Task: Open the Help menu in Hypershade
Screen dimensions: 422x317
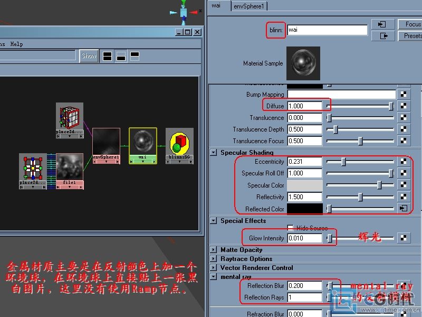Action: [16, 44]
